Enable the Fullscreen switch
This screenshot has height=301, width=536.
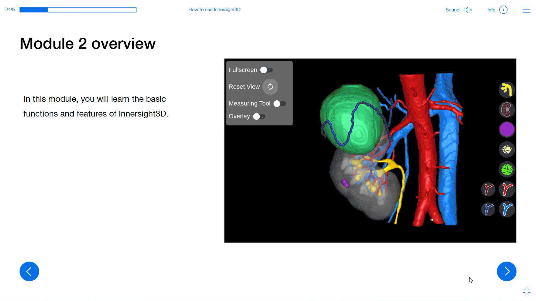267,70
